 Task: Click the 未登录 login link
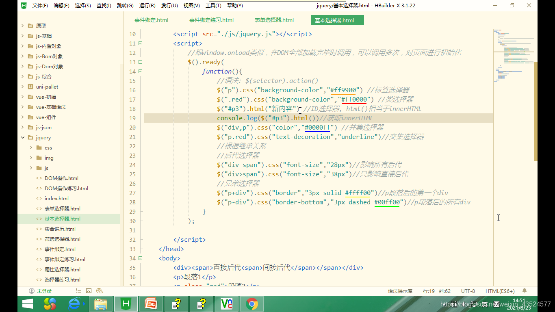pos(44,291)
